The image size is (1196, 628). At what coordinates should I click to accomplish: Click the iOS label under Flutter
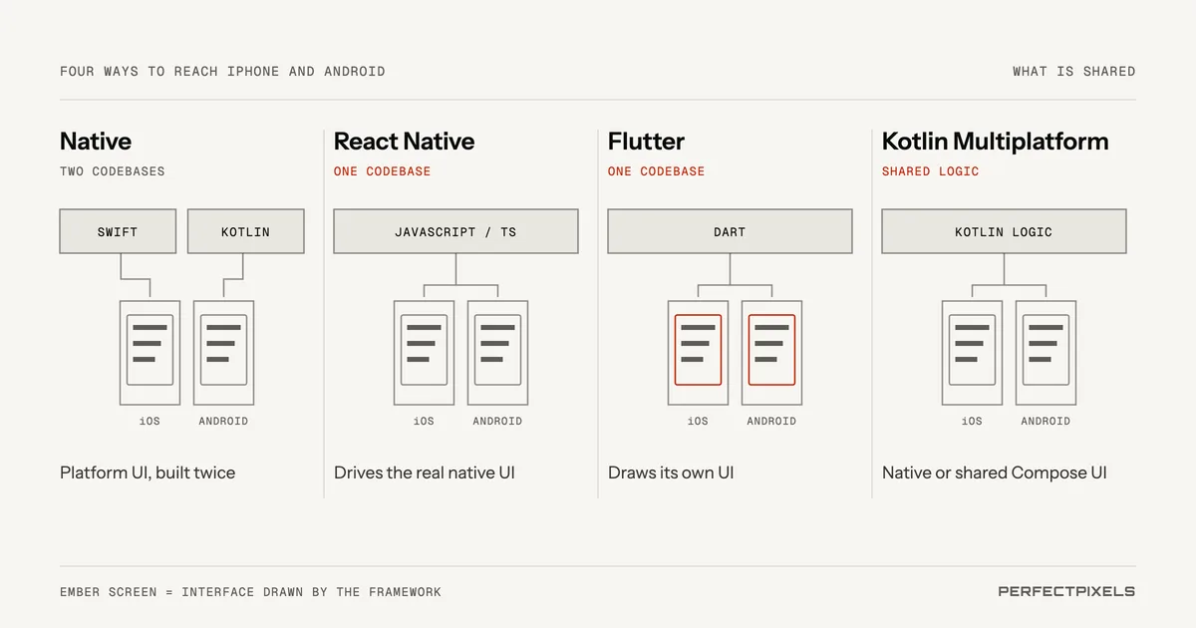pos(698,421)
